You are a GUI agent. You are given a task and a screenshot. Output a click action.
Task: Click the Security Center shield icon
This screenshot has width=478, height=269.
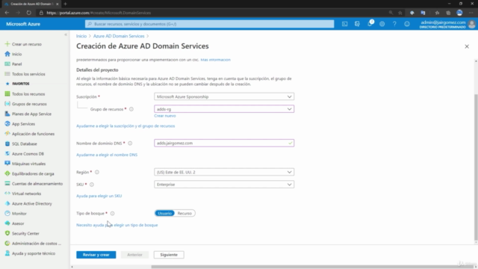[x=7, y=233]
